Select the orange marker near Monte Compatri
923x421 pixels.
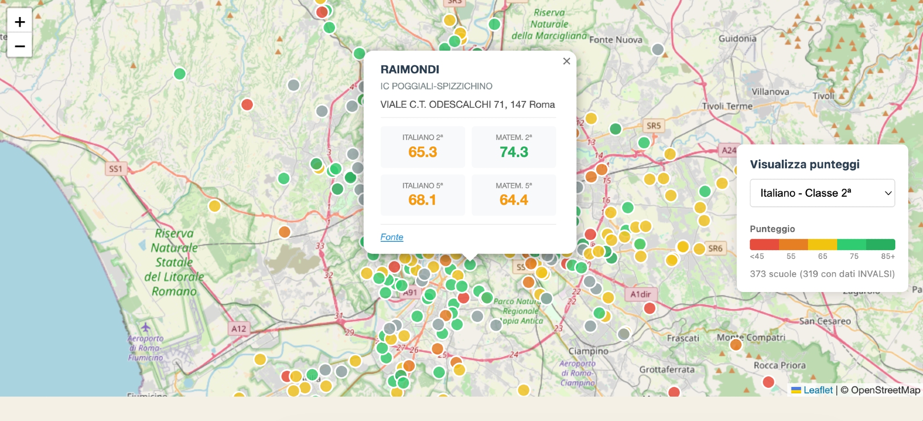tap(736, 345)
